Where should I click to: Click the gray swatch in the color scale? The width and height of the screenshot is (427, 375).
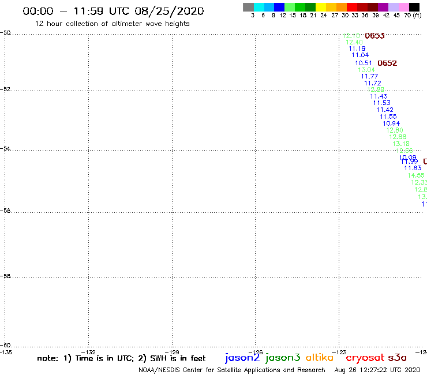click(x=249, y=7)
